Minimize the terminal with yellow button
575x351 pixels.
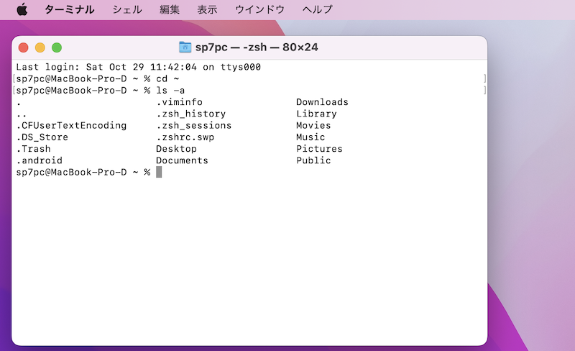(x=40, y=47)
